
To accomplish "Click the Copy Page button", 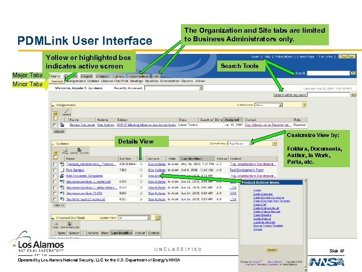I will (x=346, y=56).
